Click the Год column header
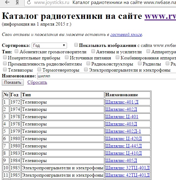Screen dimensions: 176x180 (15, 95)
